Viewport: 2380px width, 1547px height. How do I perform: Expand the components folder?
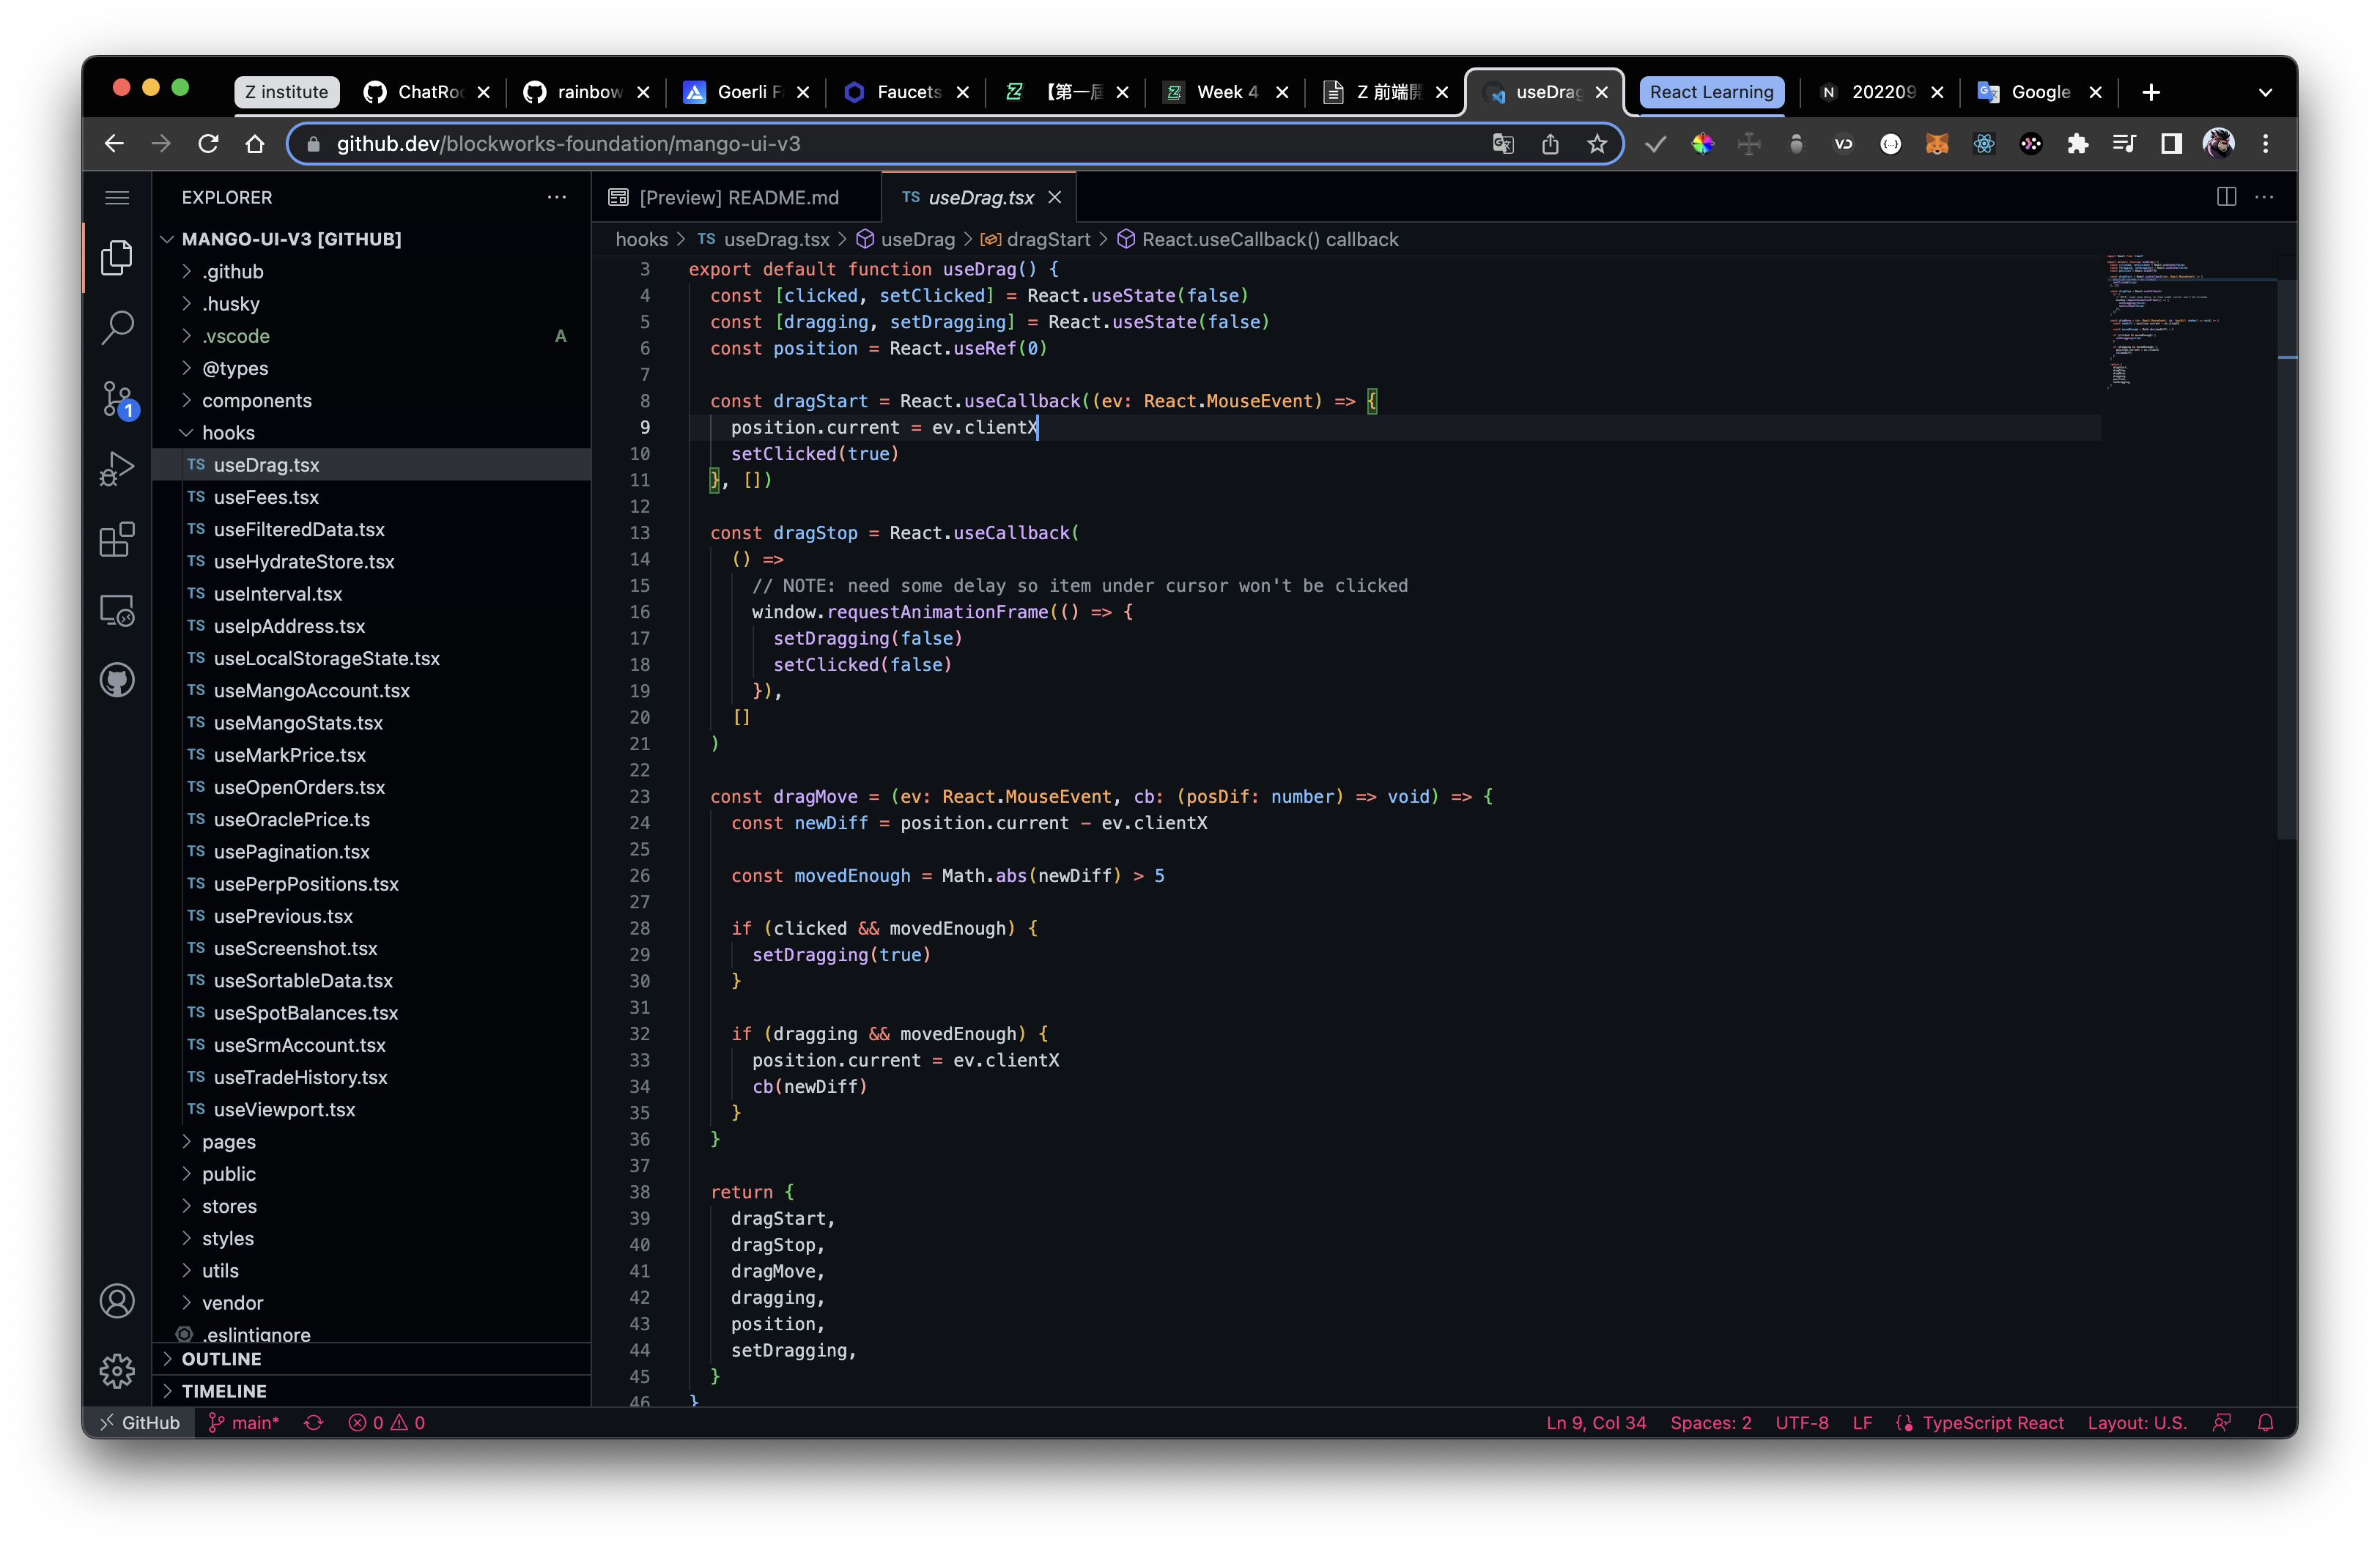tap(256, 401)
